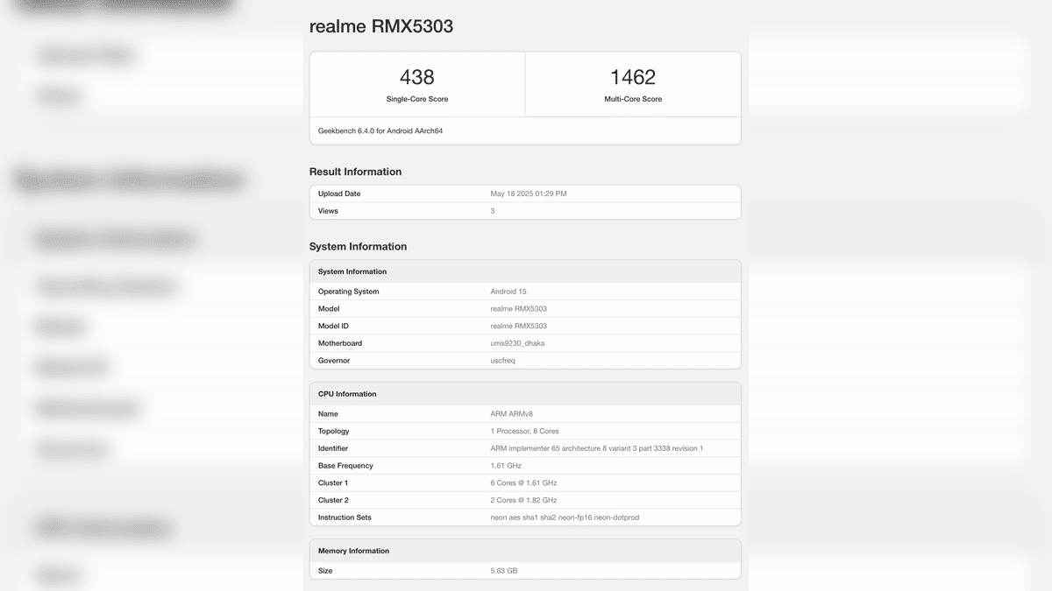
Task: Click the Single-Core Score label
Action: tap(417, 99)
